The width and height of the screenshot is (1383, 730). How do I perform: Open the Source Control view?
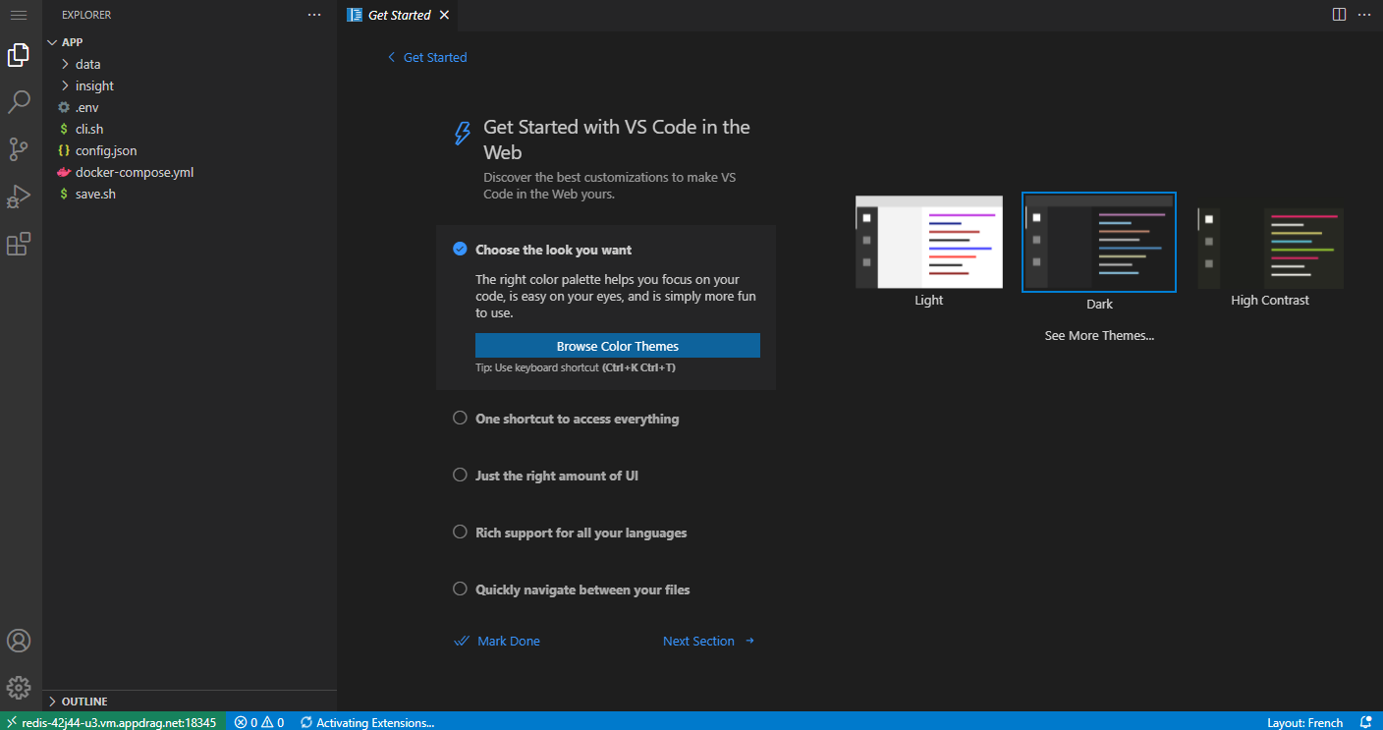(x=19, y=149)
